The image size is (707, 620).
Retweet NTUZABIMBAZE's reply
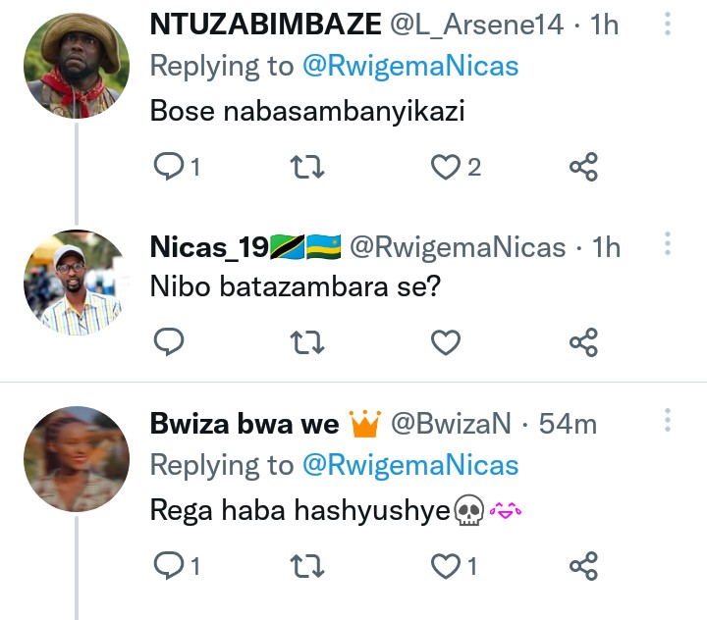pos(308,168)
